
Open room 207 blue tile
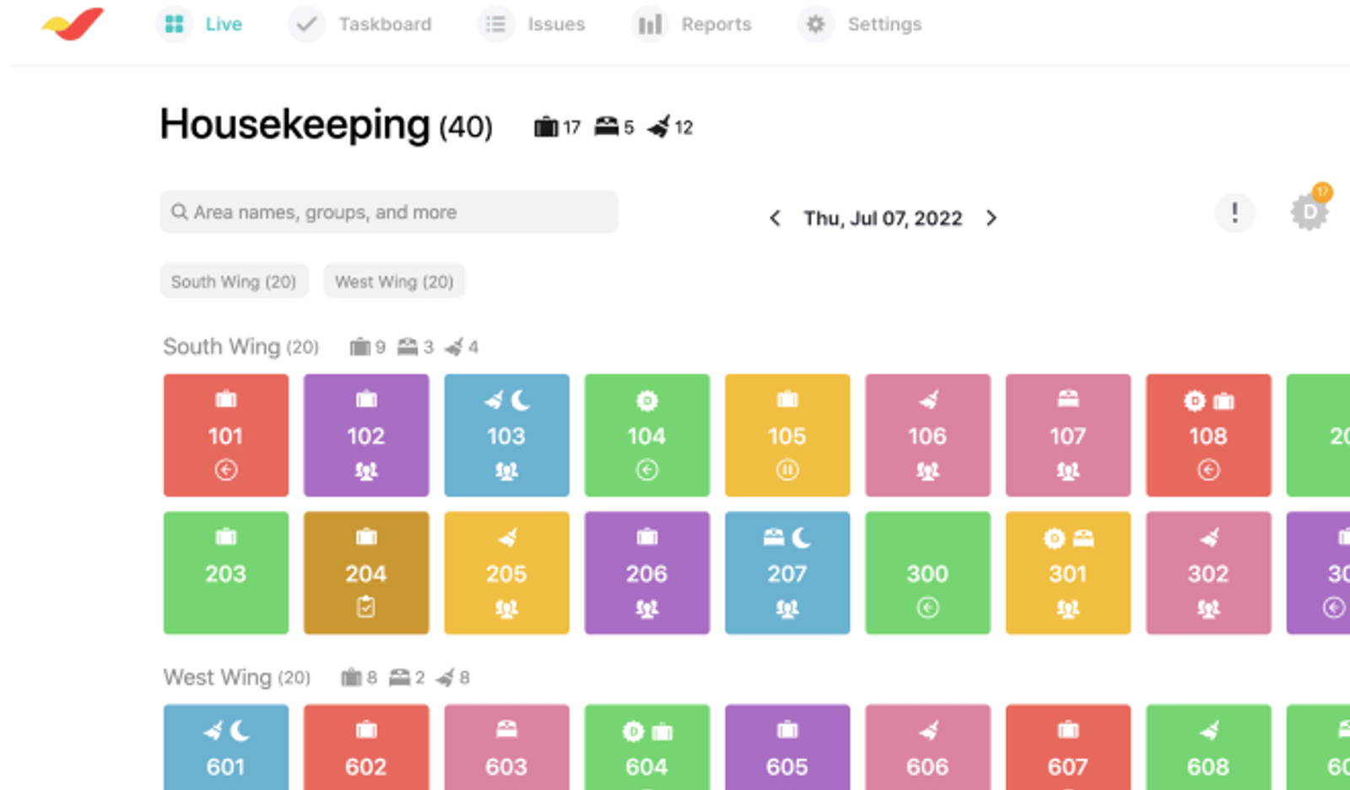[787, 572]
